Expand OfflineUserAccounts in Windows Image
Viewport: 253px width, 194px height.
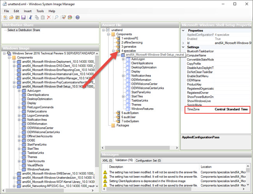[19, 136]
